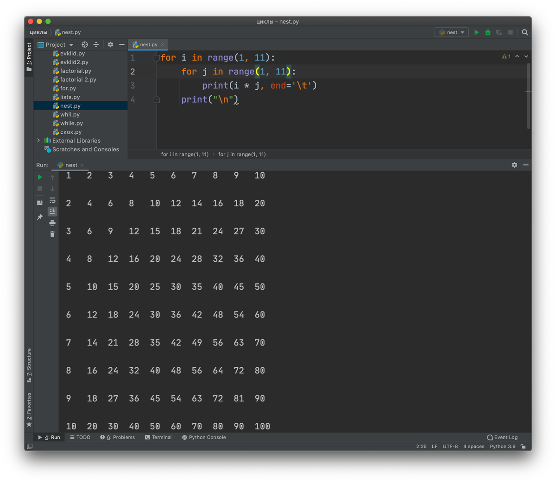Viewport: 556px width, 483px height.
Task: Toggle soft-wrap in Run console
Action: (x=52, y=200)
